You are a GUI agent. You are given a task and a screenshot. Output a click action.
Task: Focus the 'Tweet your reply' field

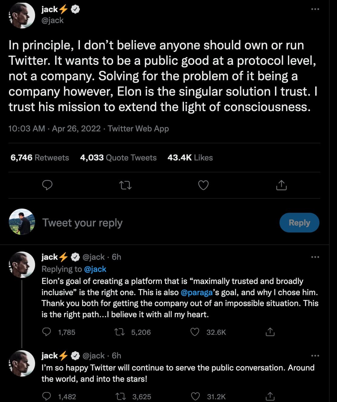pos(82,222)
